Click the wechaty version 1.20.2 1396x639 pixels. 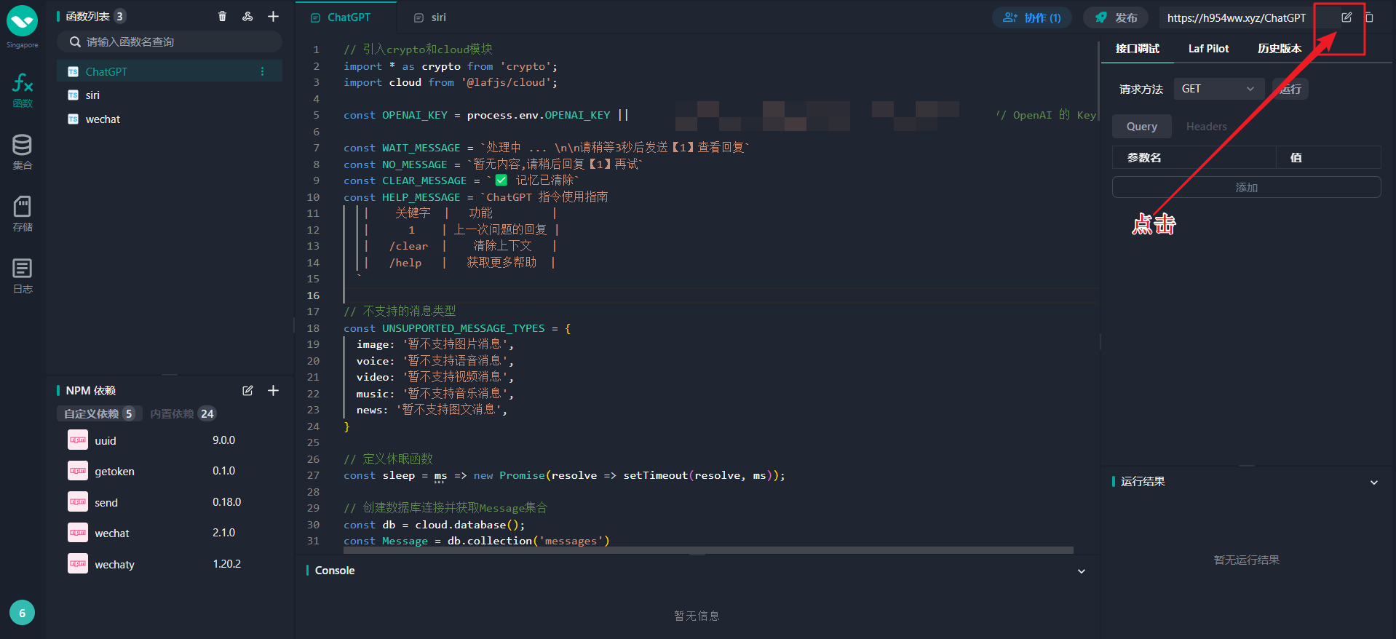[x=226, y=564]
